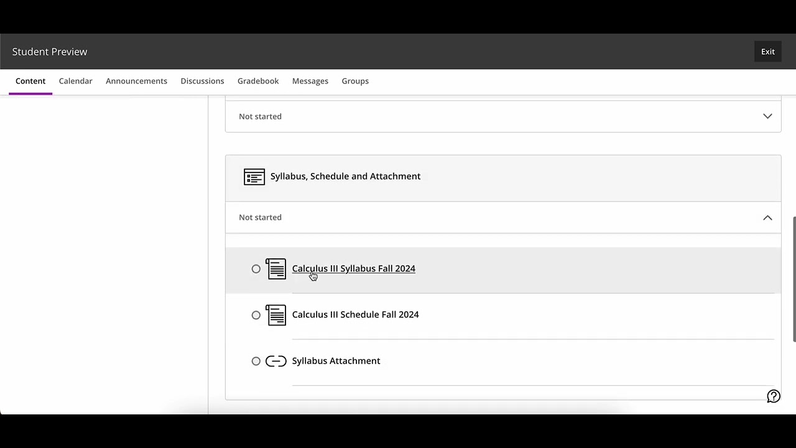Toggle Calculus III Syllabus completion circle
796x448 pixels.
click(x=256, y=269)
